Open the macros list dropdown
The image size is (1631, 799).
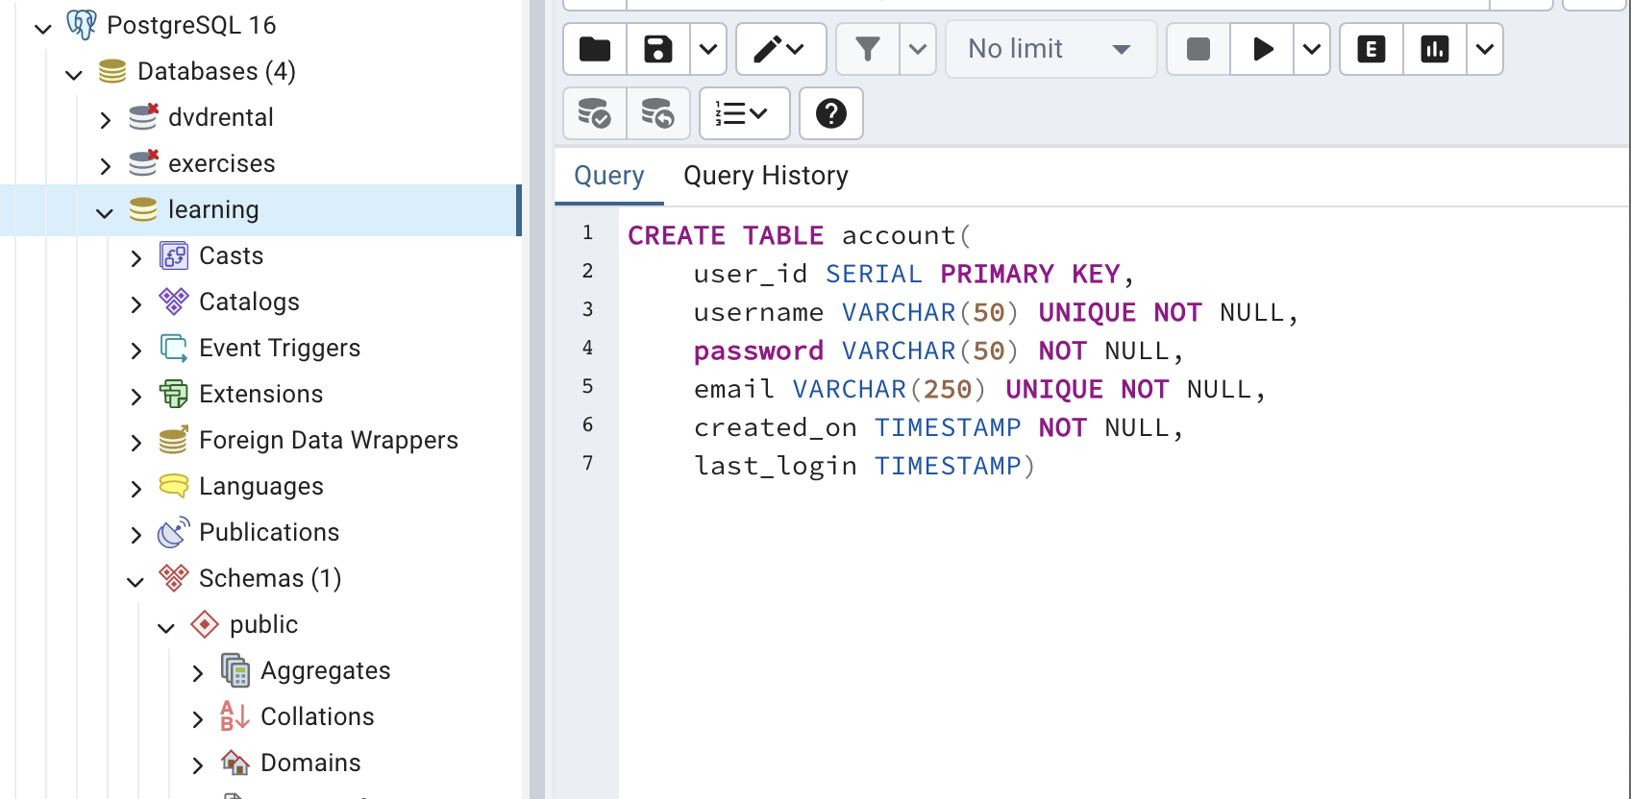click(x=744, y=113)
